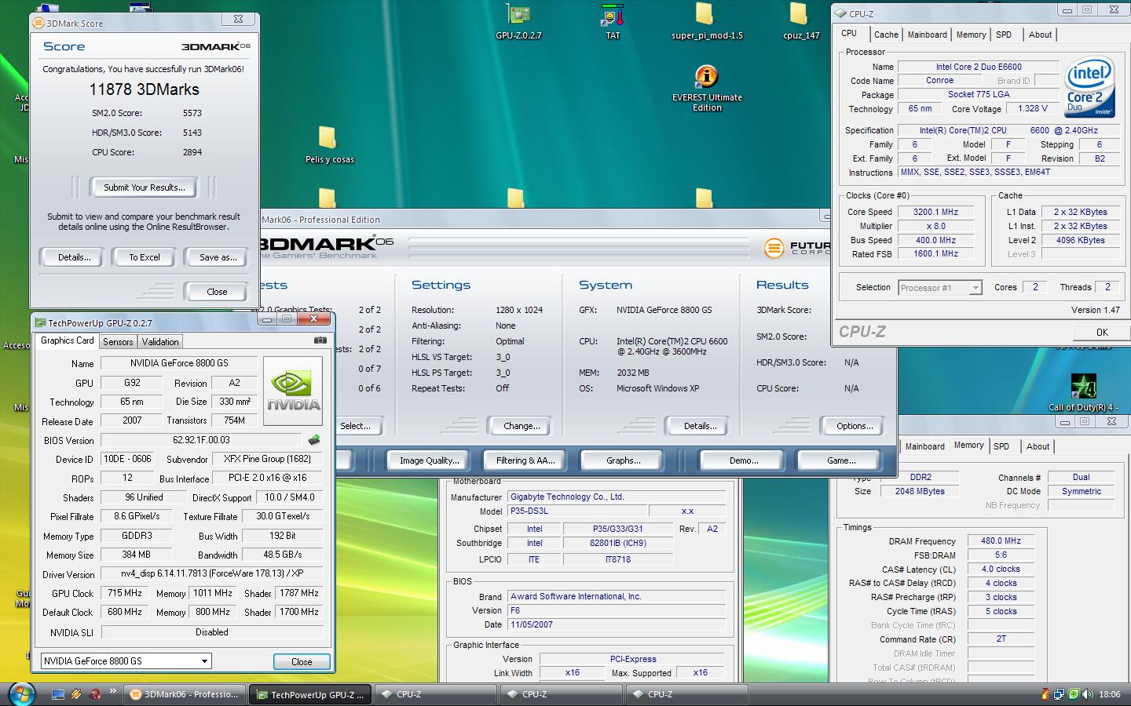Image resolution: width=1131 pixels, height=706 pixels.
Task: Click the NVIDIA logo in GPU-Z
Action: click(293, 391)
